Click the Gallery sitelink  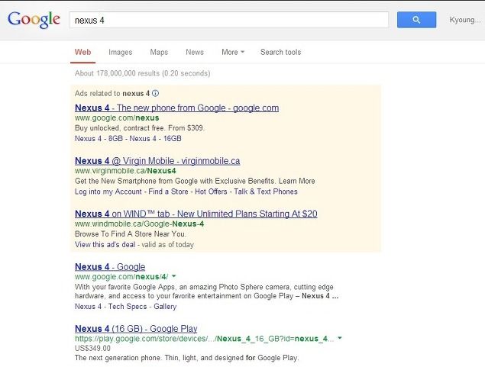point(165,307)
